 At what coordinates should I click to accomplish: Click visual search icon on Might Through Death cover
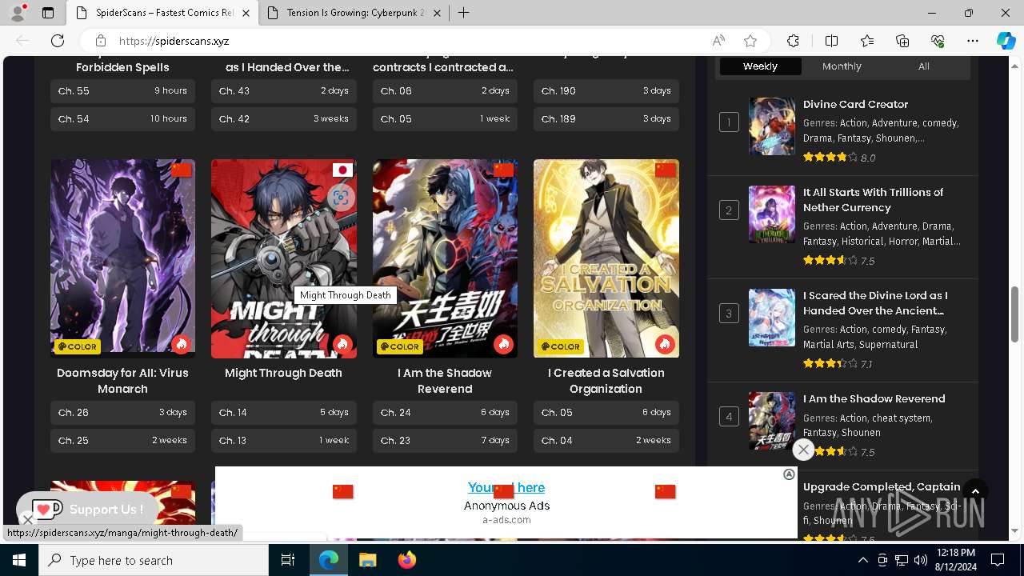[x=341, y=197]
